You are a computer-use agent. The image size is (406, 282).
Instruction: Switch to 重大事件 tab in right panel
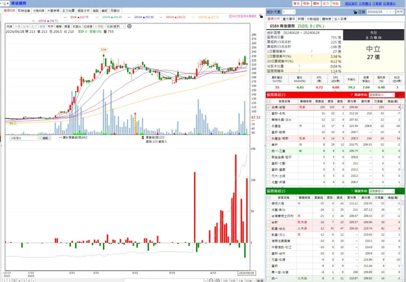[289, 19]
